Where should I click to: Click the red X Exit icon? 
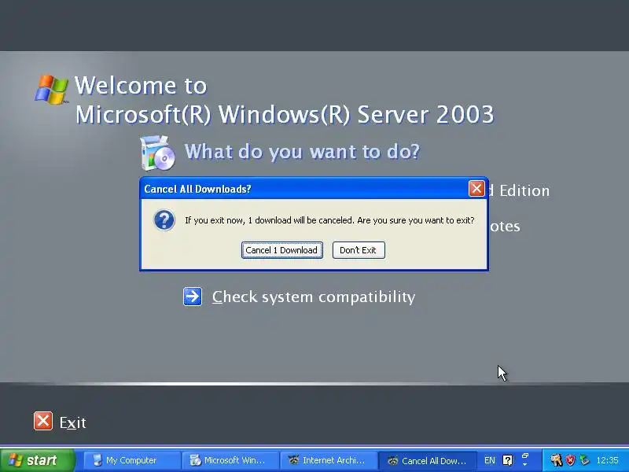point(43,421)
